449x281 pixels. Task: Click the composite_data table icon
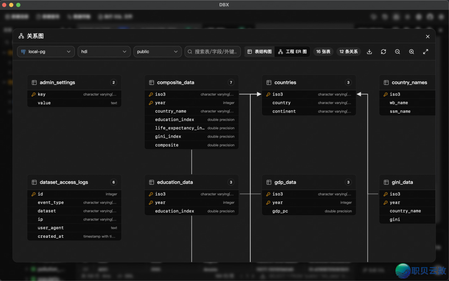tap(151, 82)
